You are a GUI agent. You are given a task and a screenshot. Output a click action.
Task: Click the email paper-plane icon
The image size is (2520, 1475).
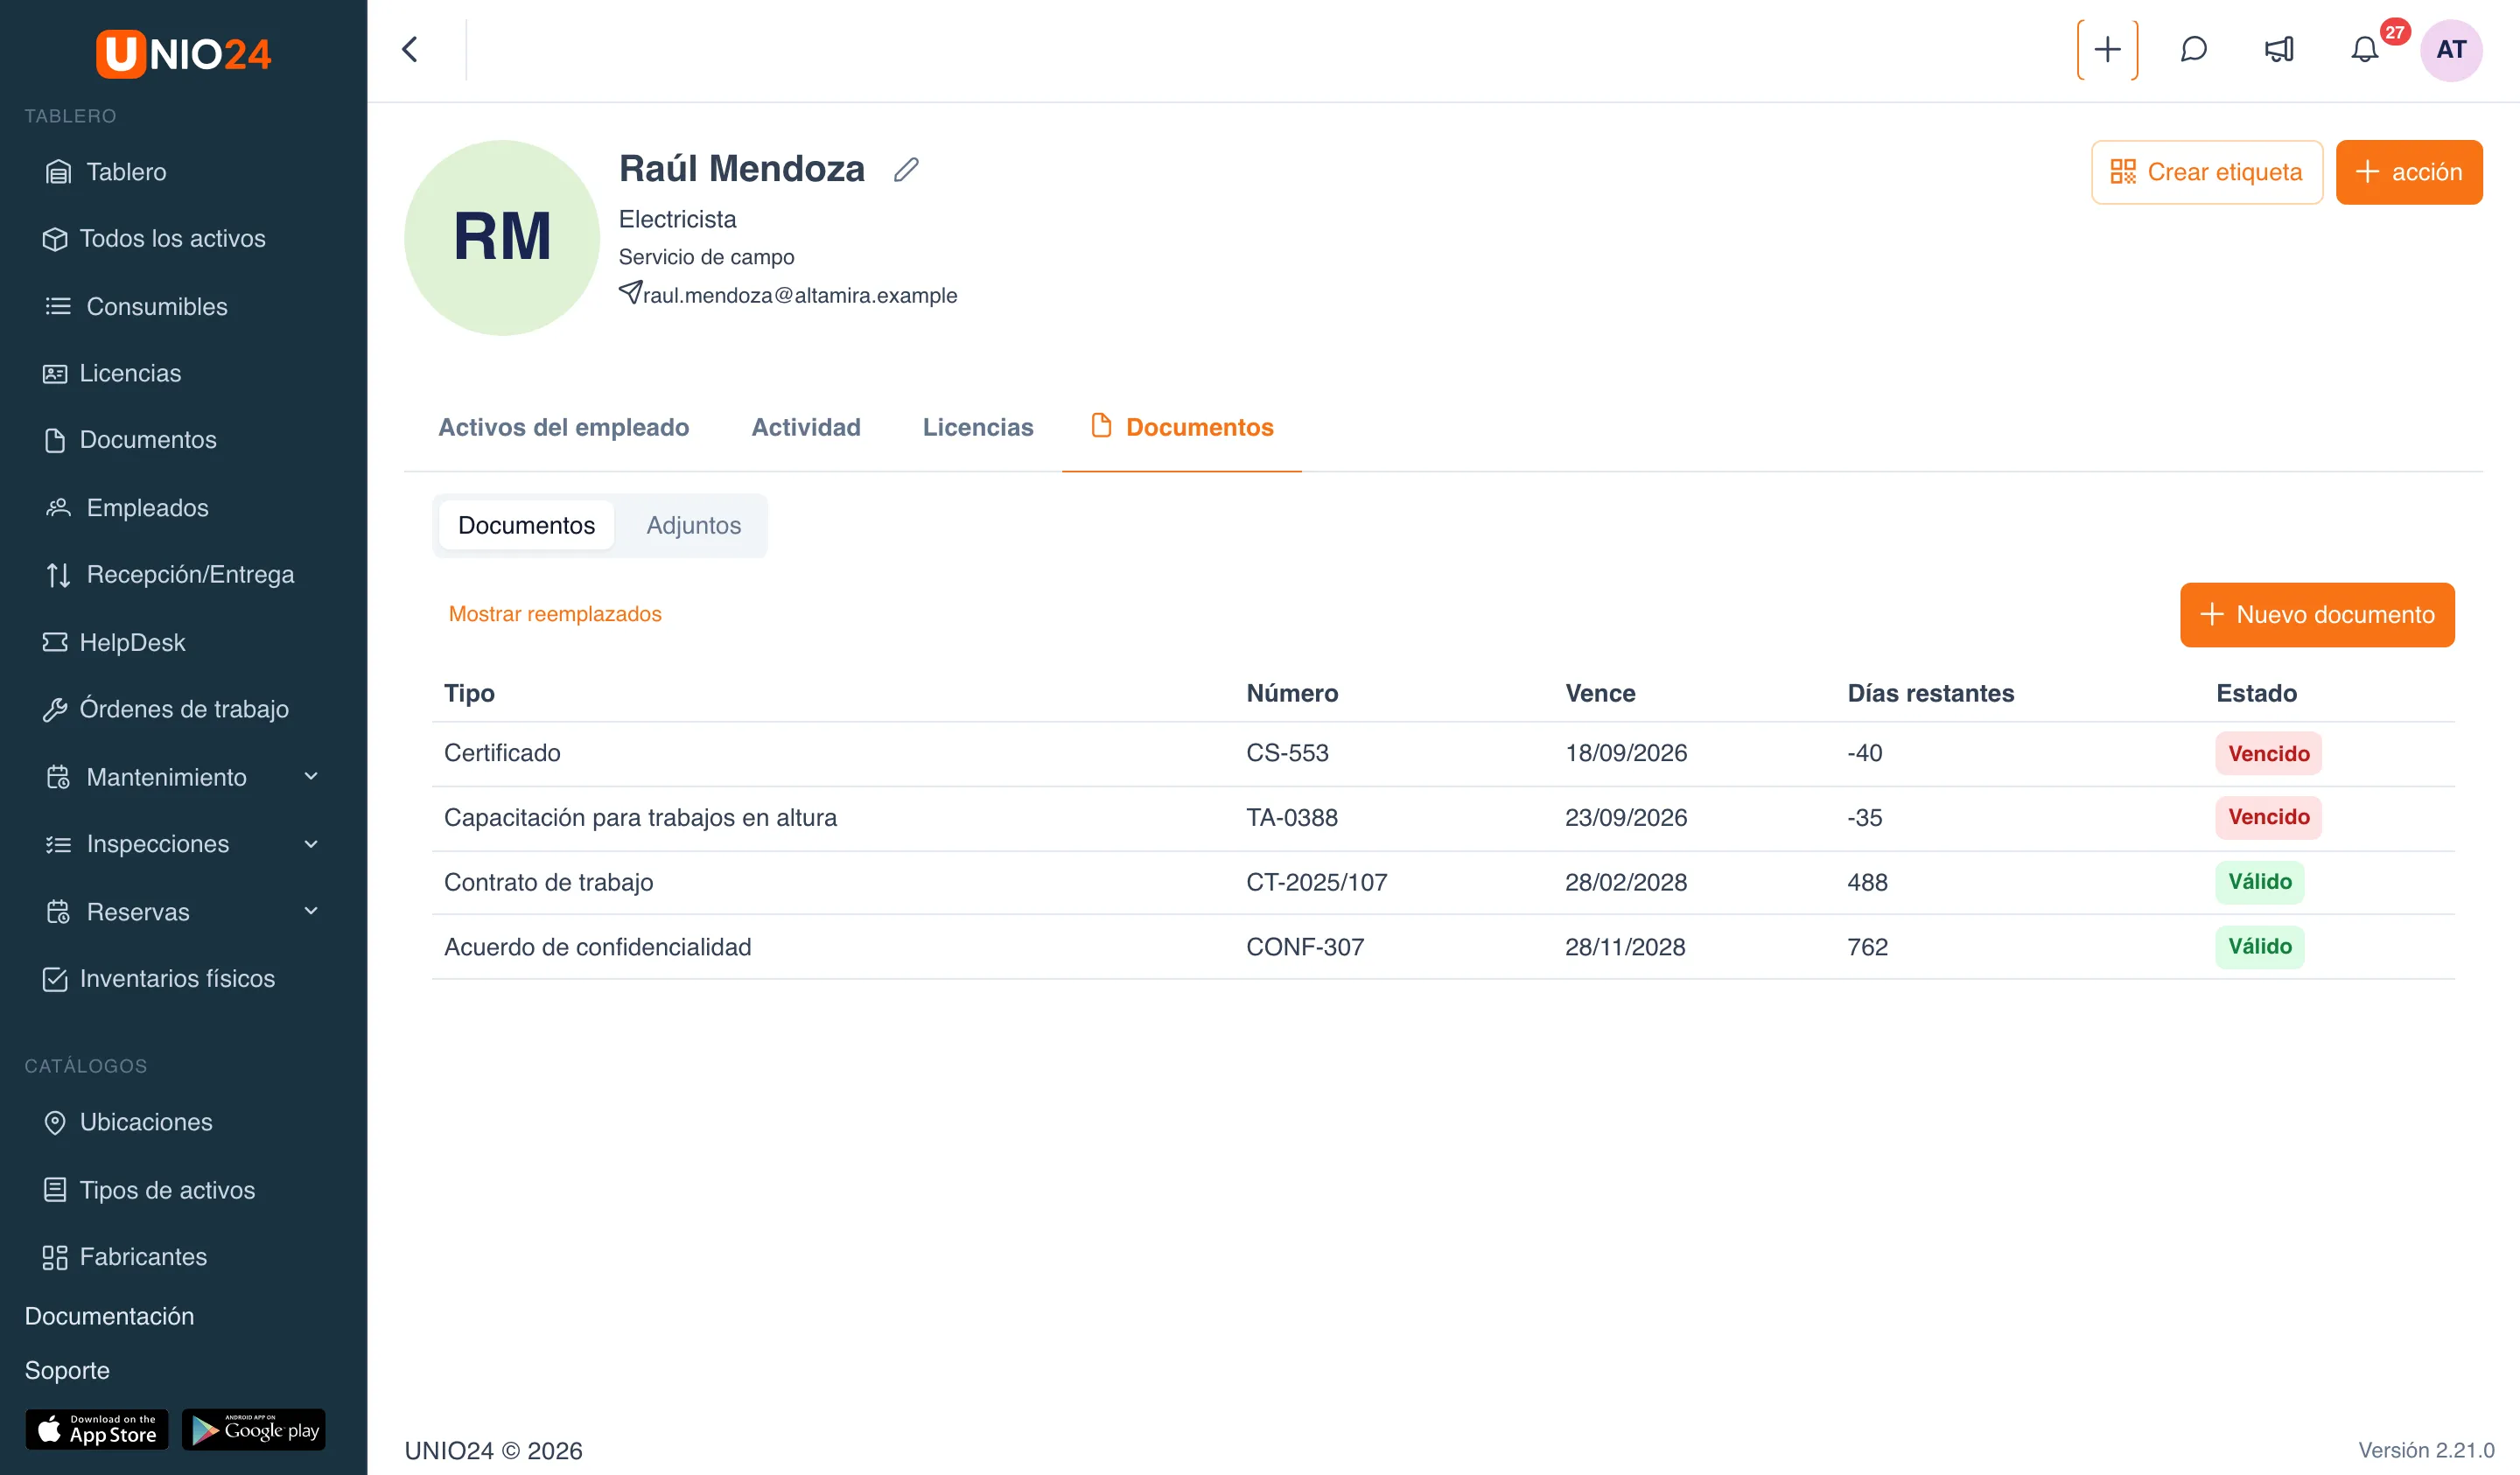point(630,293)
